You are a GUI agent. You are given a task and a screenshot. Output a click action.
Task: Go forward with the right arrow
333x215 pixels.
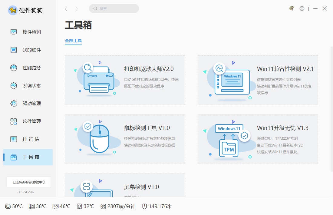[x=77, y=9]
